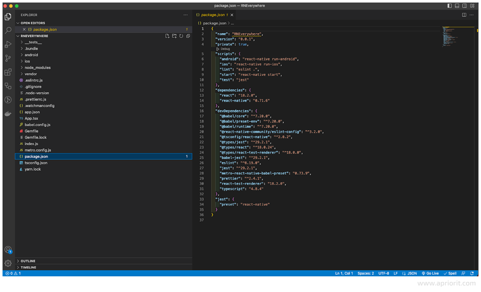The width and height of the screenshot is (481, 292).
Task: Split the editor to the right
Action: [x=464, y=15]
